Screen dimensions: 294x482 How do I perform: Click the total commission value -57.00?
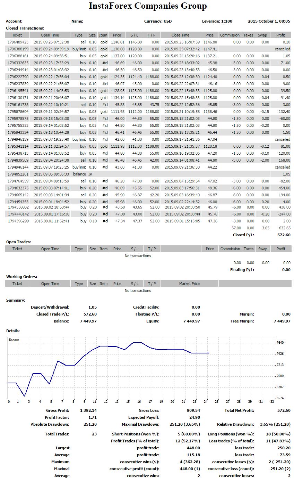[x=235, y=228]
